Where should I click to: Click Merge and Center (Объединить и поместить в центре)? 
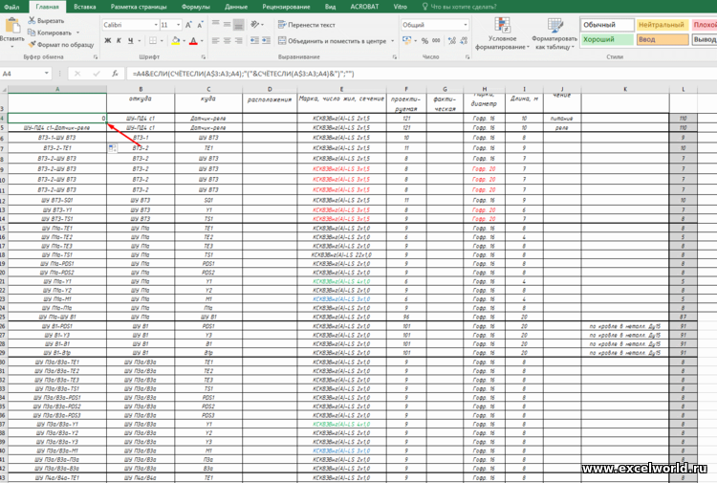[x=333, y=41]
